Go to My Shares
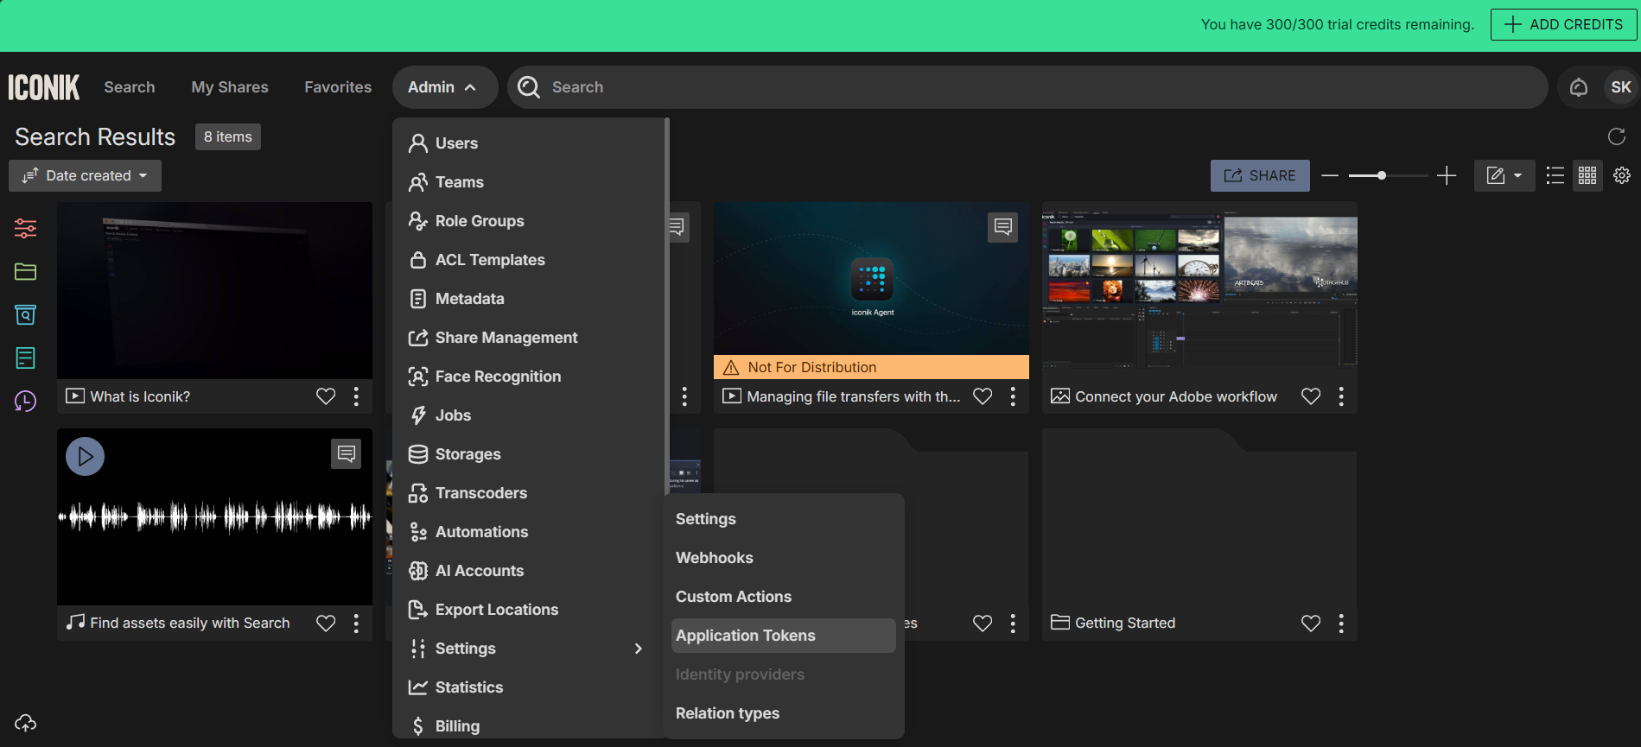The image size is (1641, 747). click(x=230, y=87)
